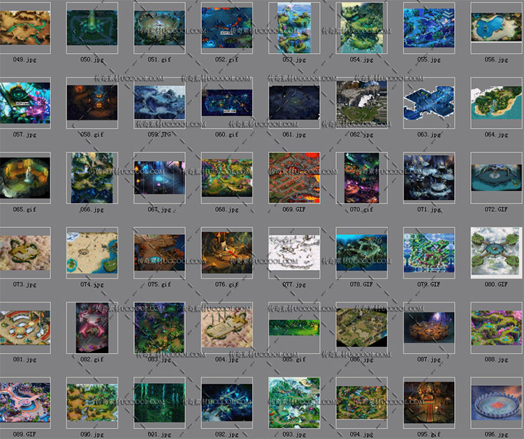Image resolution: width=524 pixels, height=439 pixels.
Task: Pick the 079.GIF thumbnail
Action: 429,253
